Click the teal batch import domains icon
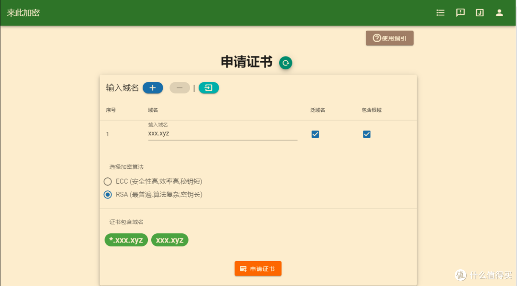The image size is (517, 286). (209, 88)
